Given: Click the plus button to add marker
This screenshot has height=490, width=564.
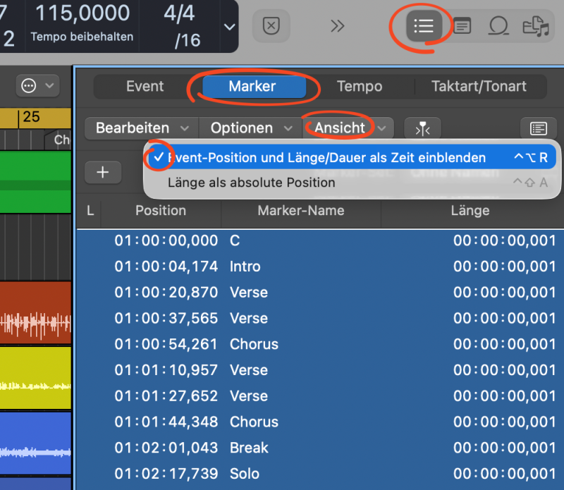Looking at the screenshot, I should coord(103,172).
